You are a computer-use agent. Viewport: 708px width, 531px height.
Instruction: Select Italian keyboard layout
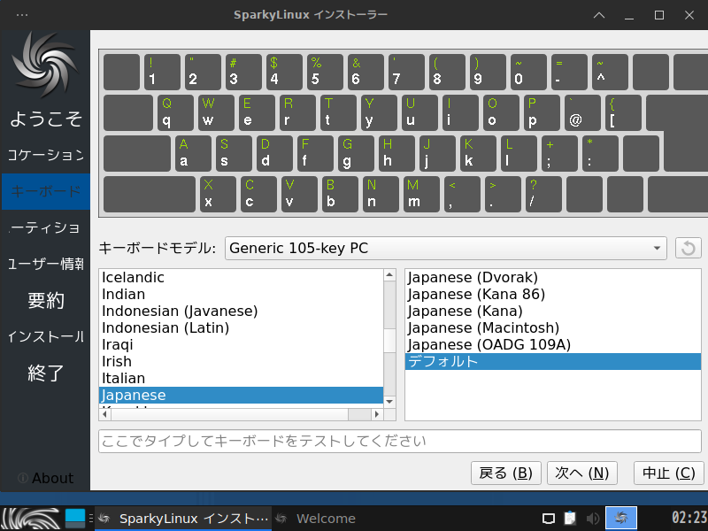pos(241,378)
